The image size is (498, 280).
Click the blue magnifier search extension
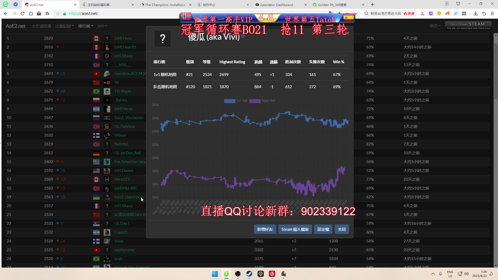456,13
